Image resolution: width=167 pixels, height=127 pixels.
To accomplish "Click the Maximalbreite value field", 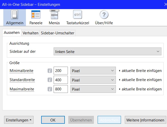I will (61, 89).
